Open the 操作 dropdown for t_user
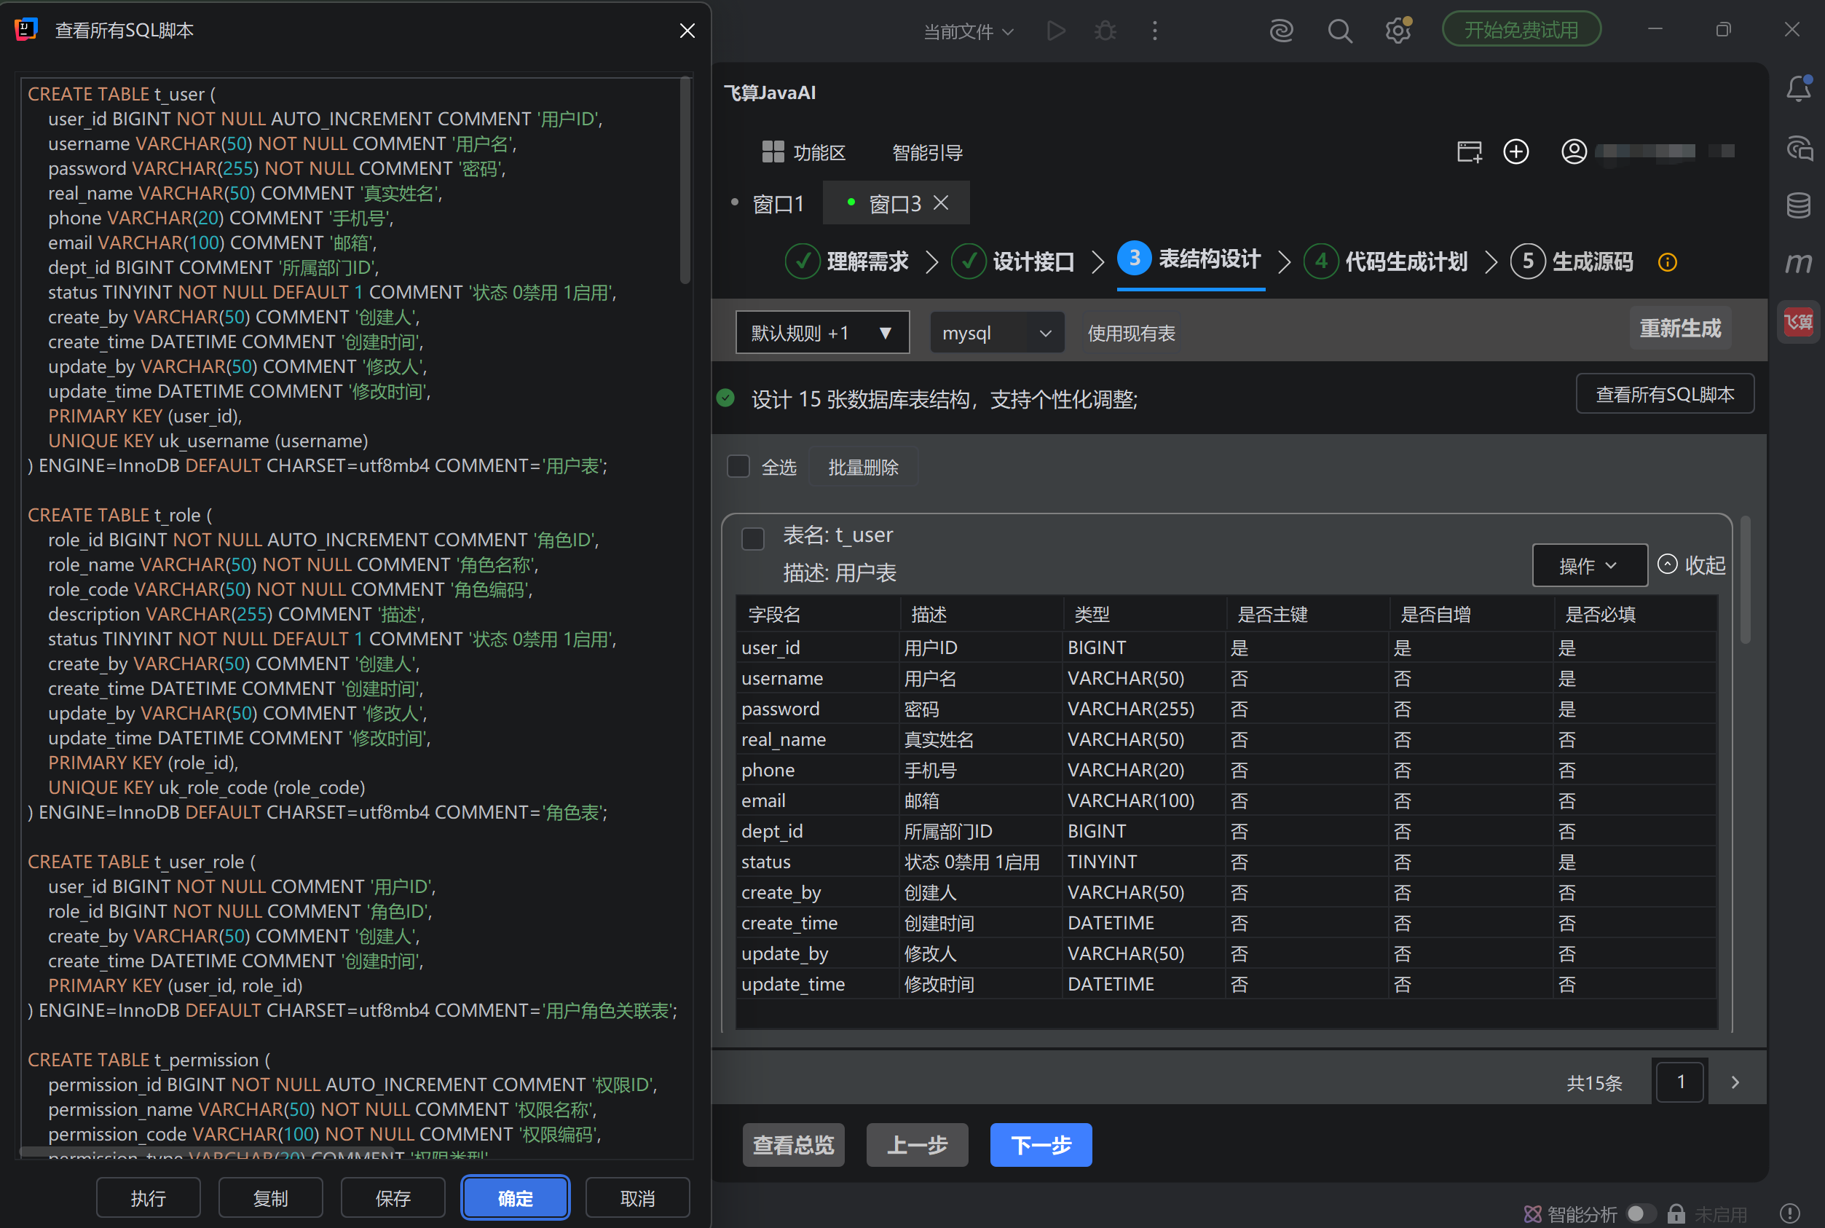This screenshot has height=1228, width=1825. (1588, 564)
